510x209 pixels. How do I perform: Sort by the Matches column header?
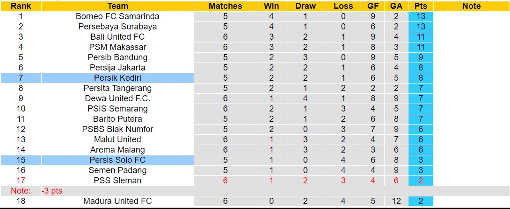click(x=226, y=6)
